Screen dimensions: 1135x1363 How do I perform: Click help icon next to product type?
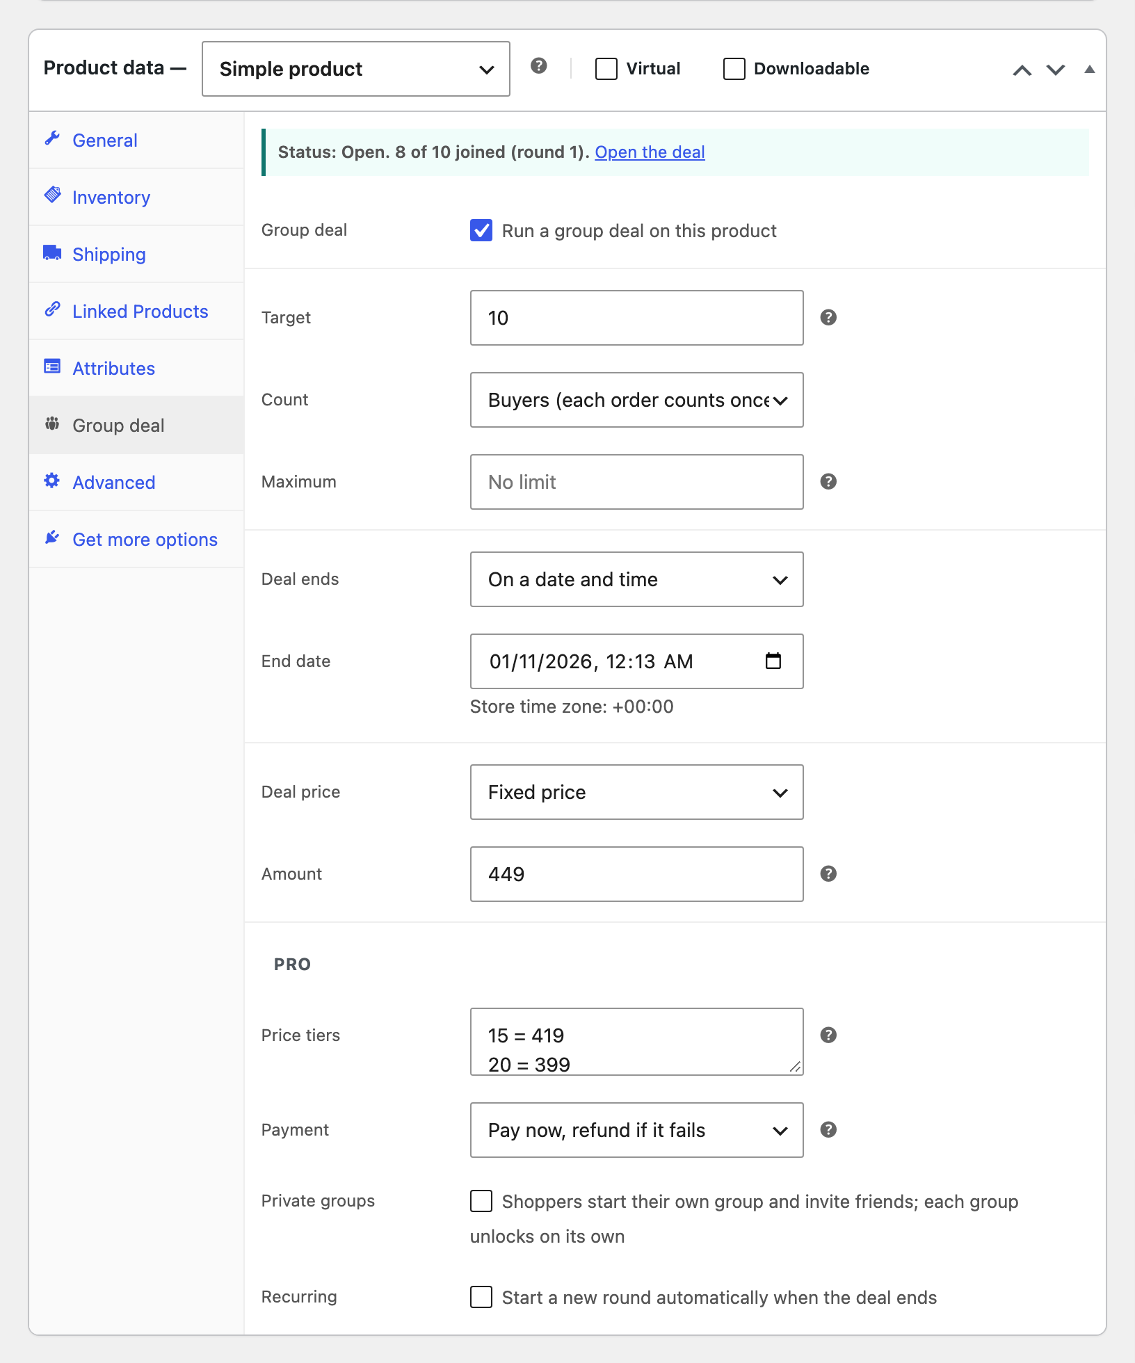tap(539, 66)
